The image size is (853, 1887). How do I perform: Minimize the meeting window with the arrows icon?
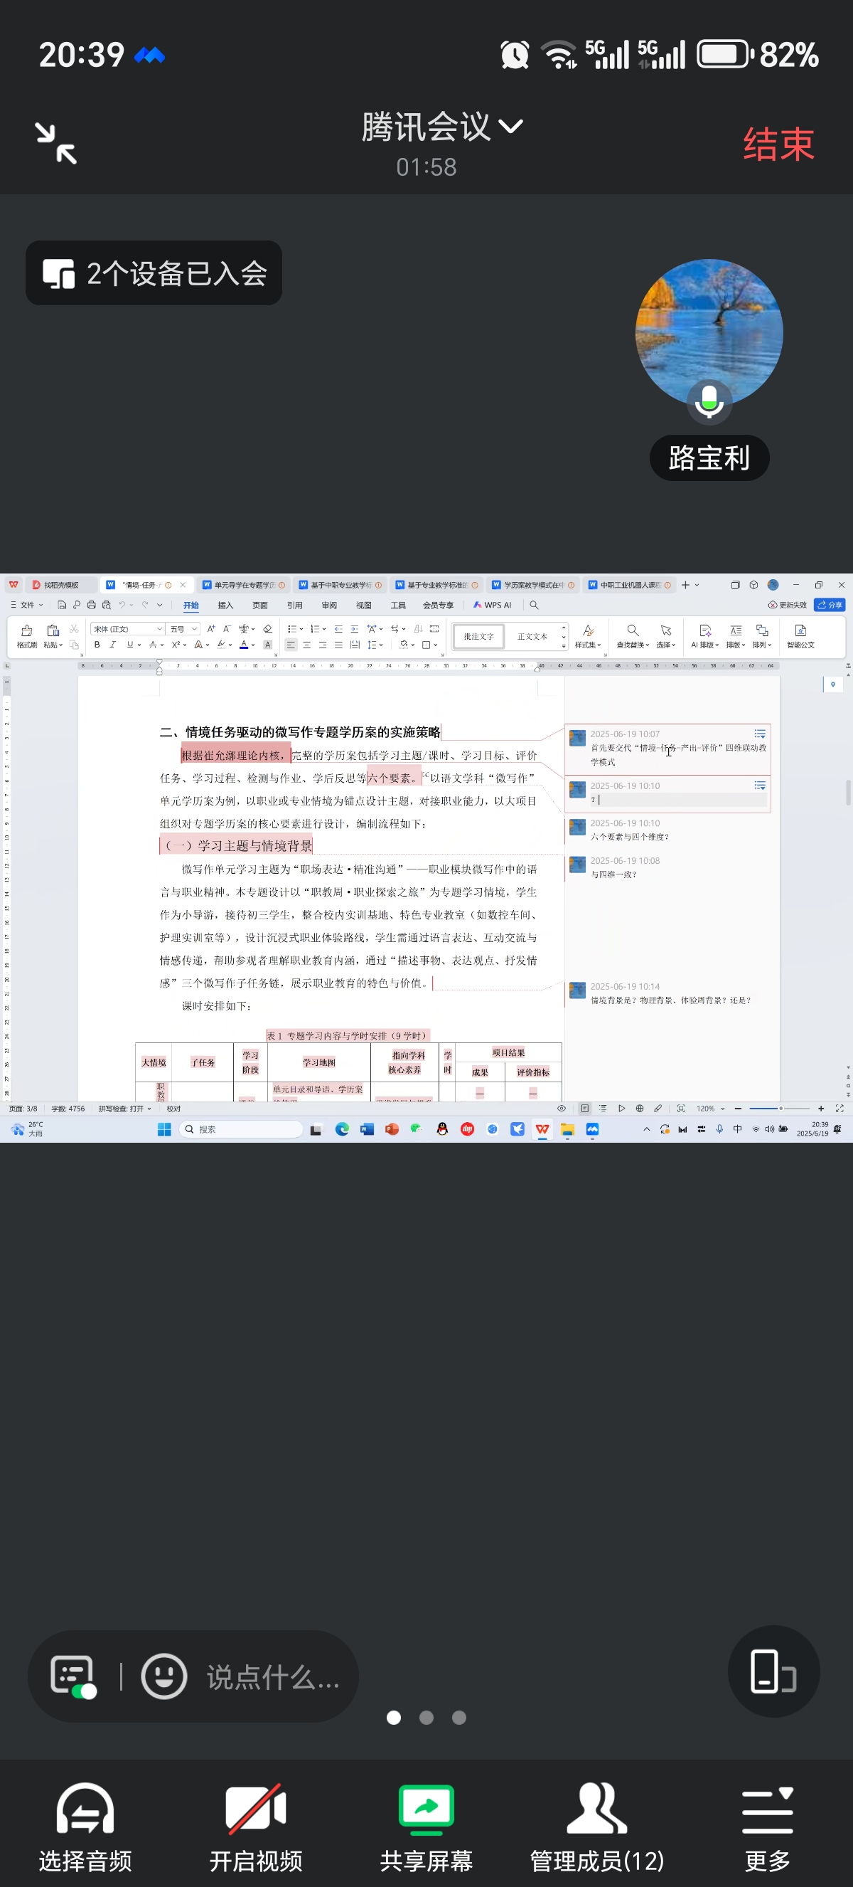[x=56, y=143]
